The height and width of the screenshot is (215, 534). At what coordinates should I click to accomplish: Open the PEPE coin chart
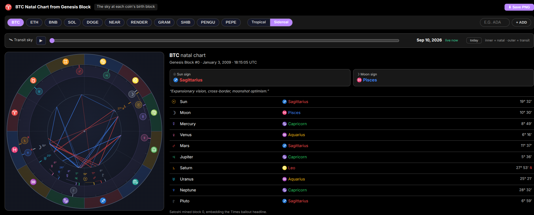(231, 22)
